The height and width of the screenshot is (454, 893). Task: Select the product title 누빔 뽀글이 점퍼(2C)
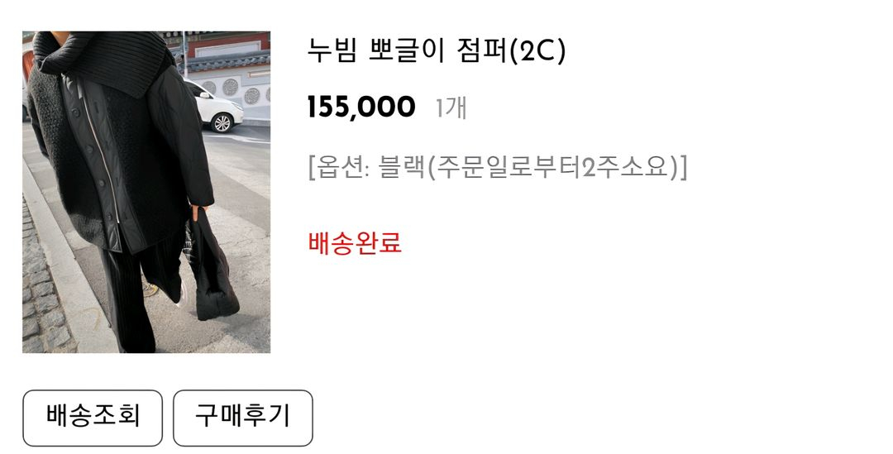click(437, 51)
